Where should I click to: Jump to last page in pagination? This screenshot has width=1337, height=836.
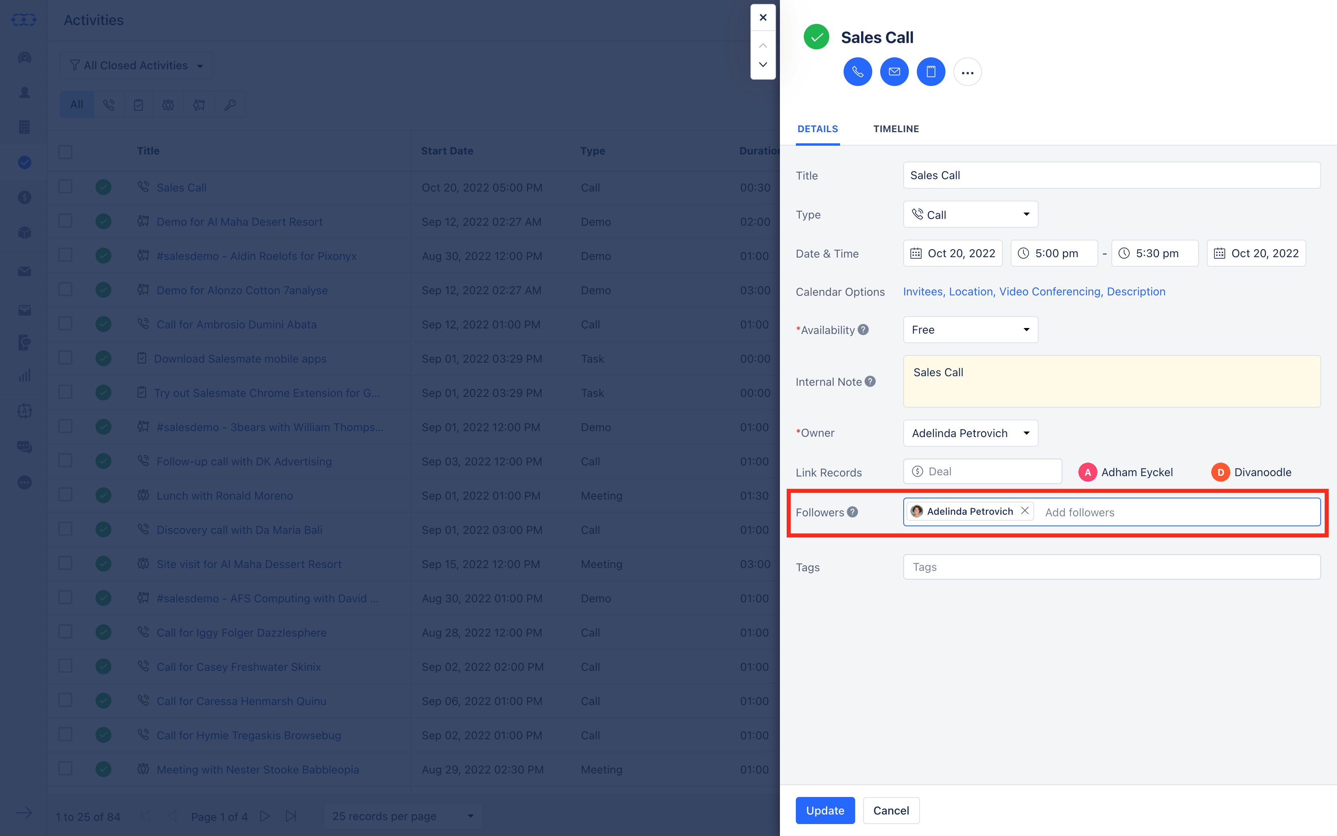point(291,816)
